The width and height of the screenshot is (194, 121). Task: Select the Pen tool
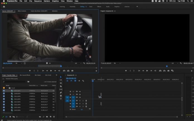coord(61,93)
